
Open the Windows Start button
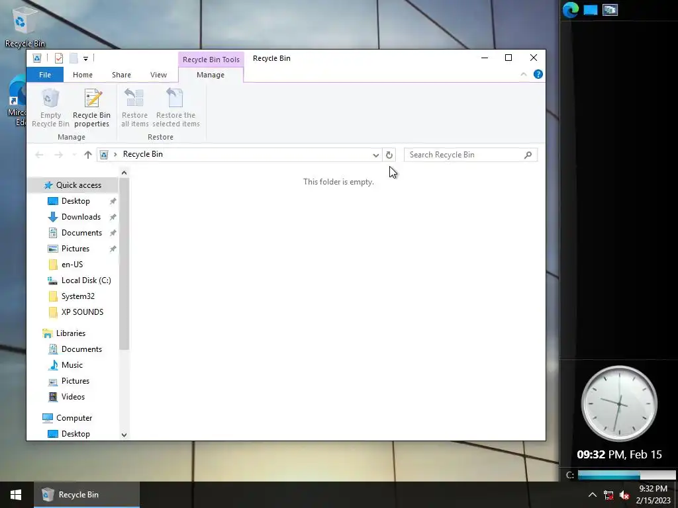point(16,495)
